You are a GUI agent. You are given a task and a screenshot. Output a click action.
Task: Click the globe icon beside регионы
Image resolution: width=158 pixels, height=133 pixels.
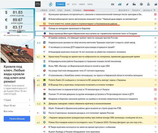click(x=154, y=10)
